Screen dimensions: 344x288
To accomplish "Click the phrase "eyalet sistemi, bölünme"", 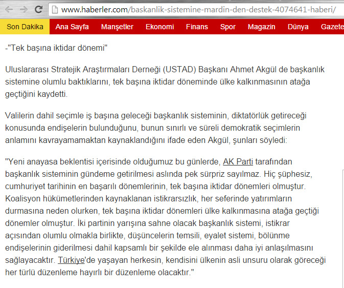I will (x=247, y=235).
